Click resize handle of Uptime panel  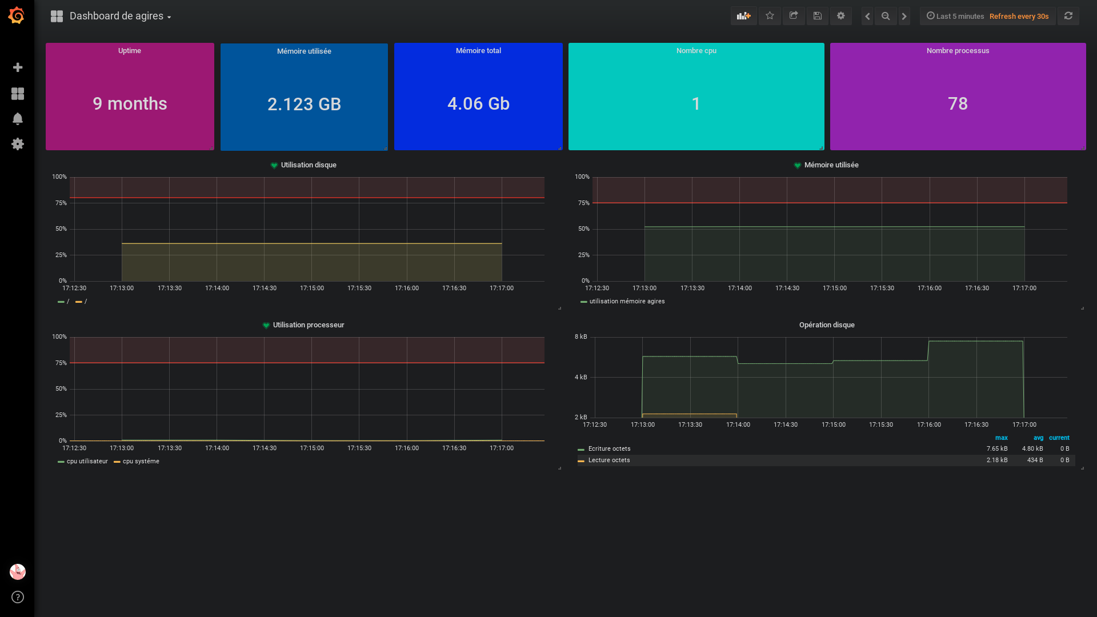[211, 148]
